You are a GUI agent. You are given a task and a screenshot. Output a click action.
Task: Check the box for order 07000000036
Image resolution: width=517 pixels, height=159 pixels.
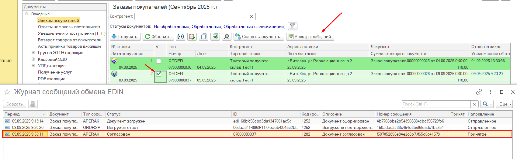[159, 61]
